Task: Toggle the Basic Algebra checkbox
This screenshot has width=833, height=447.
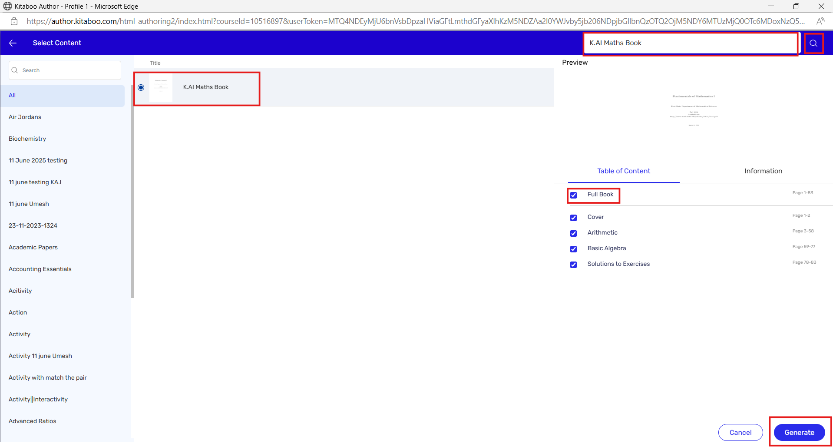Action: coord(573,249)
